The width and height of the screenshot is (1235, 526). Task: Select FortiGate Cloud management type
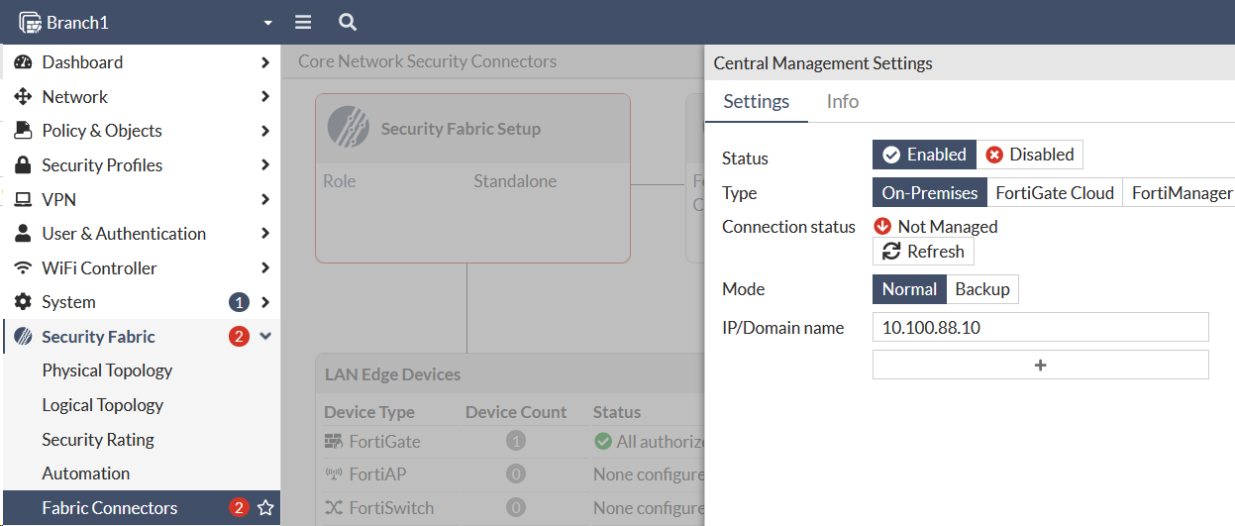point(1055,192)
